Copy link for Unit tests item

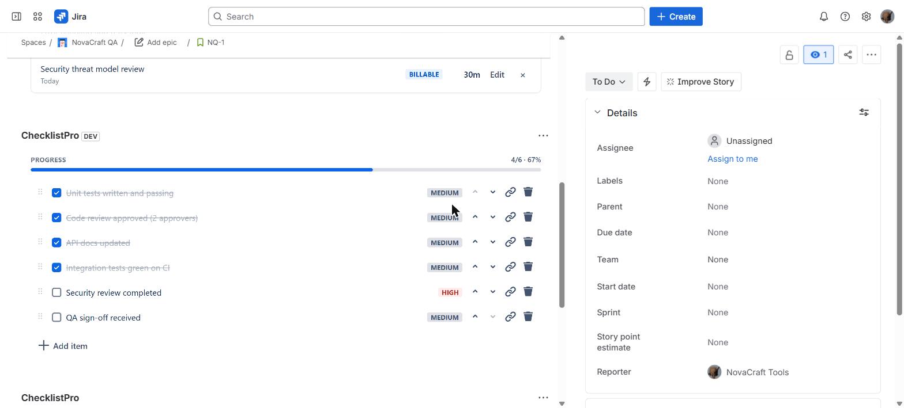510,192
